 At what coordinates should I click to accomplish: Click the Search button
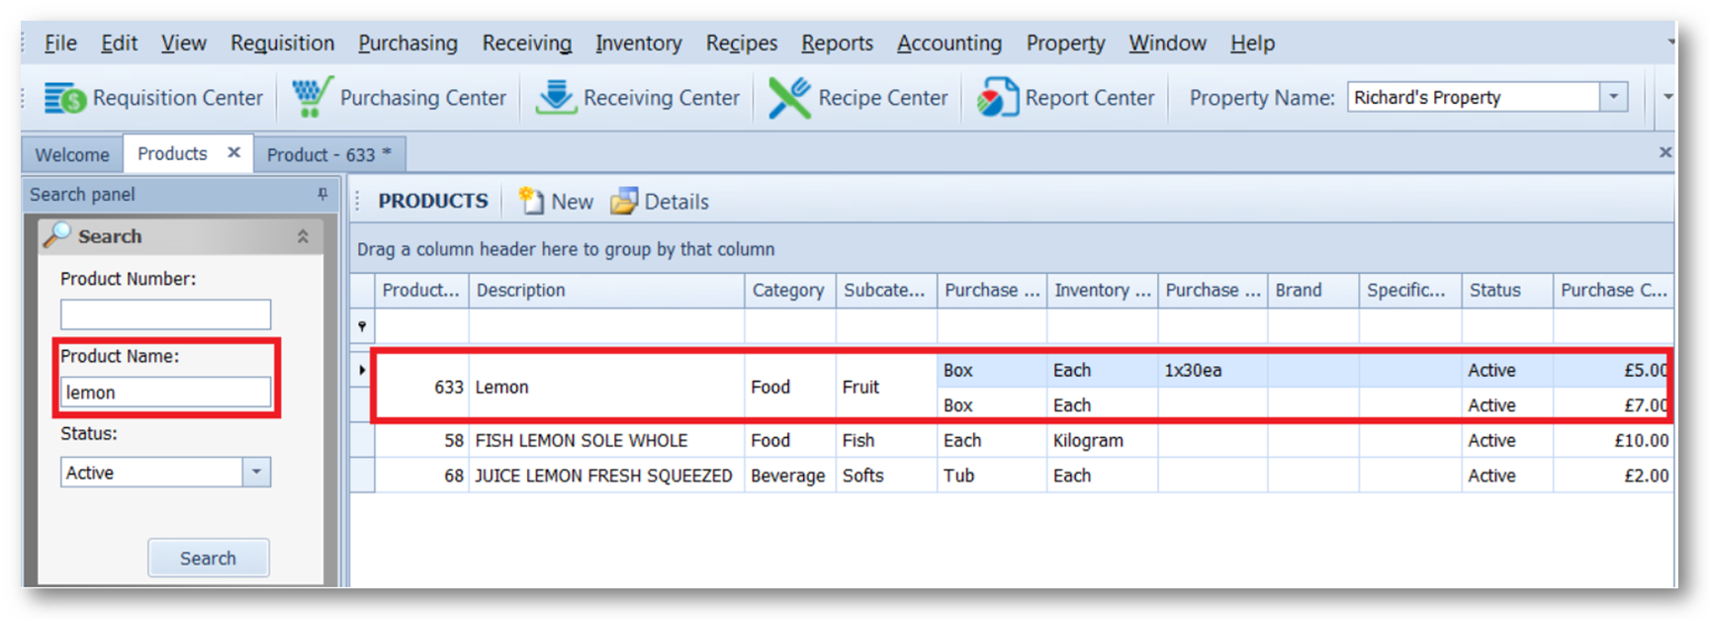[x=208, y=558]
